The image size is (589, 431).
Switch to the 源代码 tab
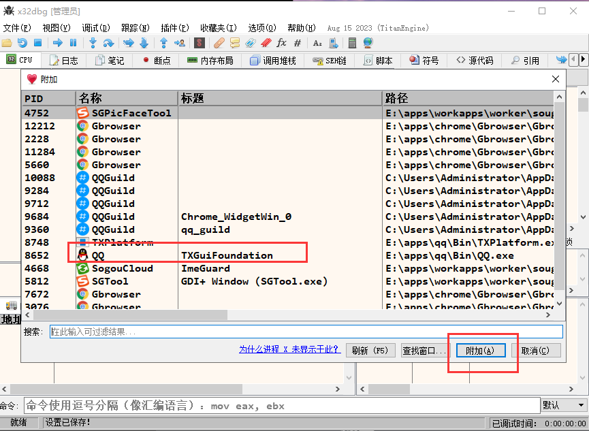pos(475,61)
